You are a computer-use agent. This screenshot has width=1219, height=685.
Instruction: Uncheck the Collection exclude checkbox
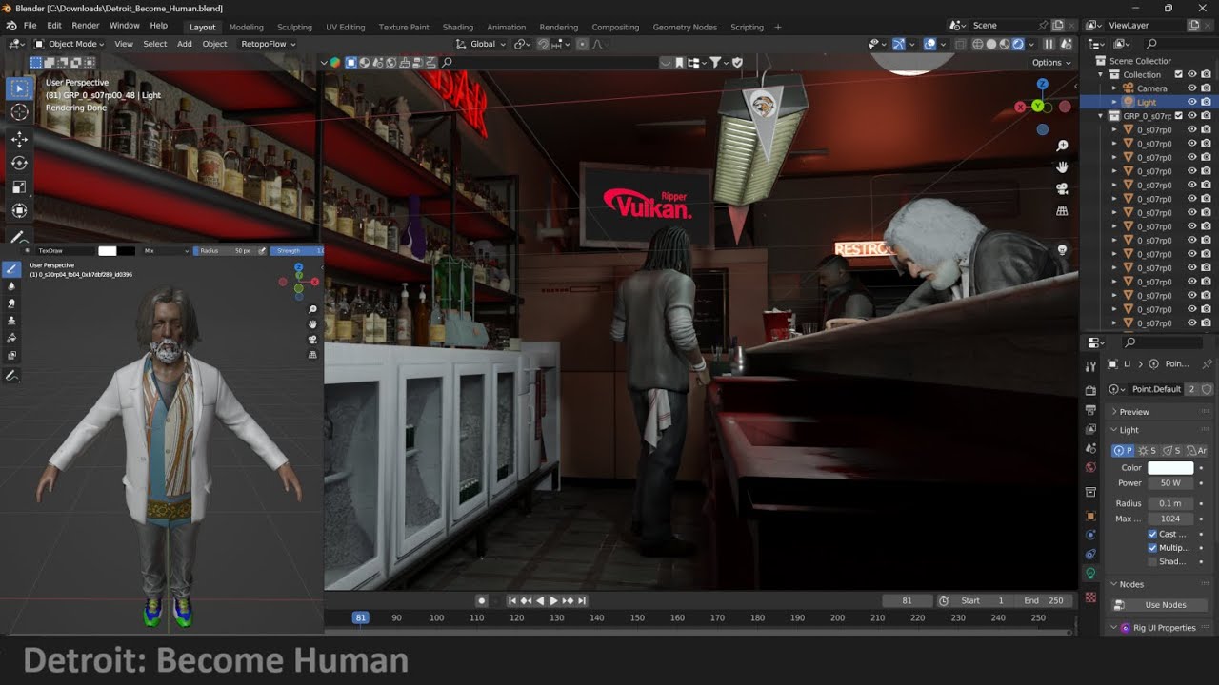[1178, 74]
